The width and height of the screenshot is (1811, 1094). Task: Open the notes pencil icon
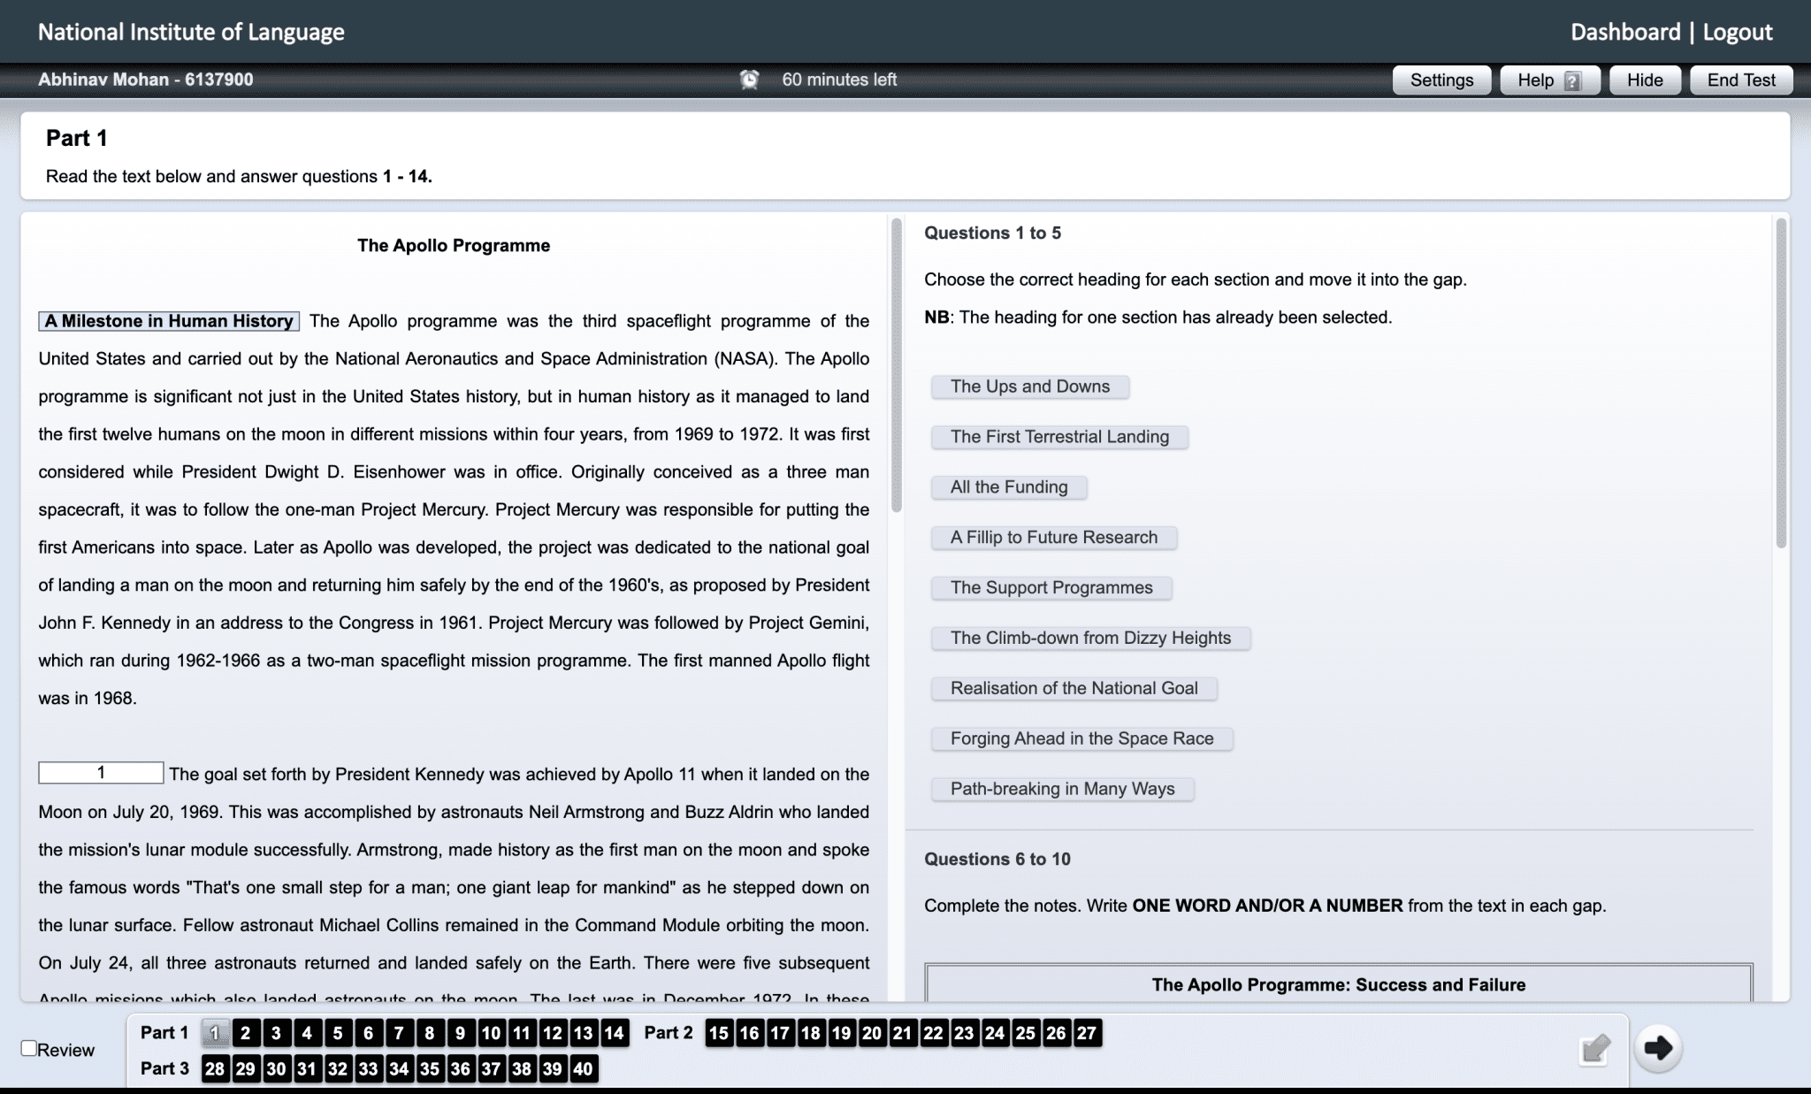1594,1050
